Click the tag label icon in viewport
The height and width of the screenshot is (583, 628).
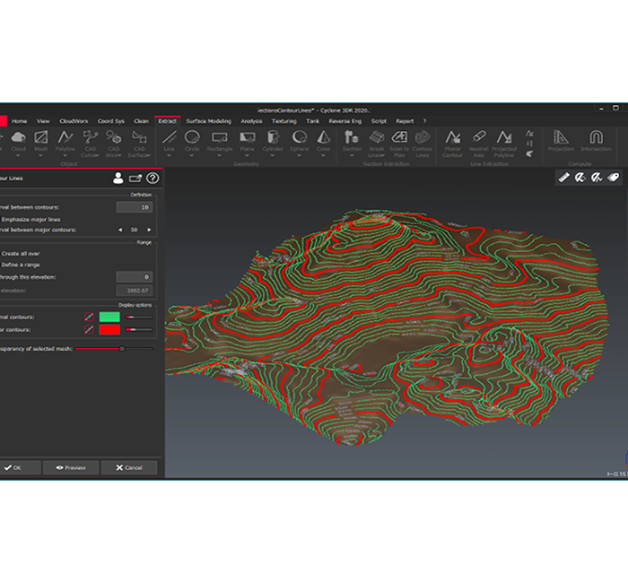[615, 178]
